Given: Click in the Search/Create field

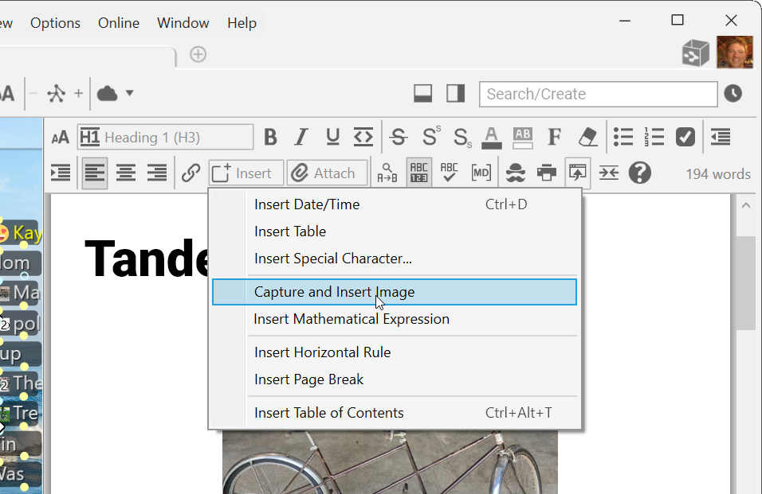Looking at the screenshot, I should click(598, 94).
